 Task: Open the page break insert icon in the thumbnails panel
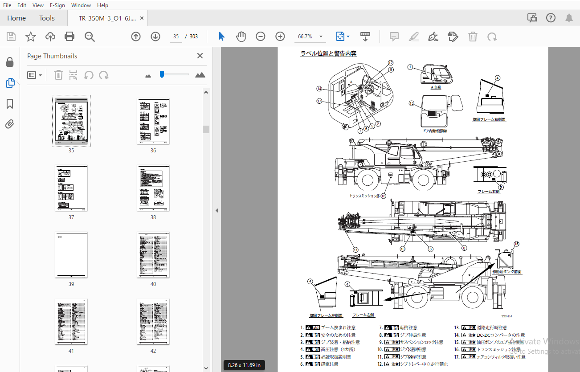(74, 75)
